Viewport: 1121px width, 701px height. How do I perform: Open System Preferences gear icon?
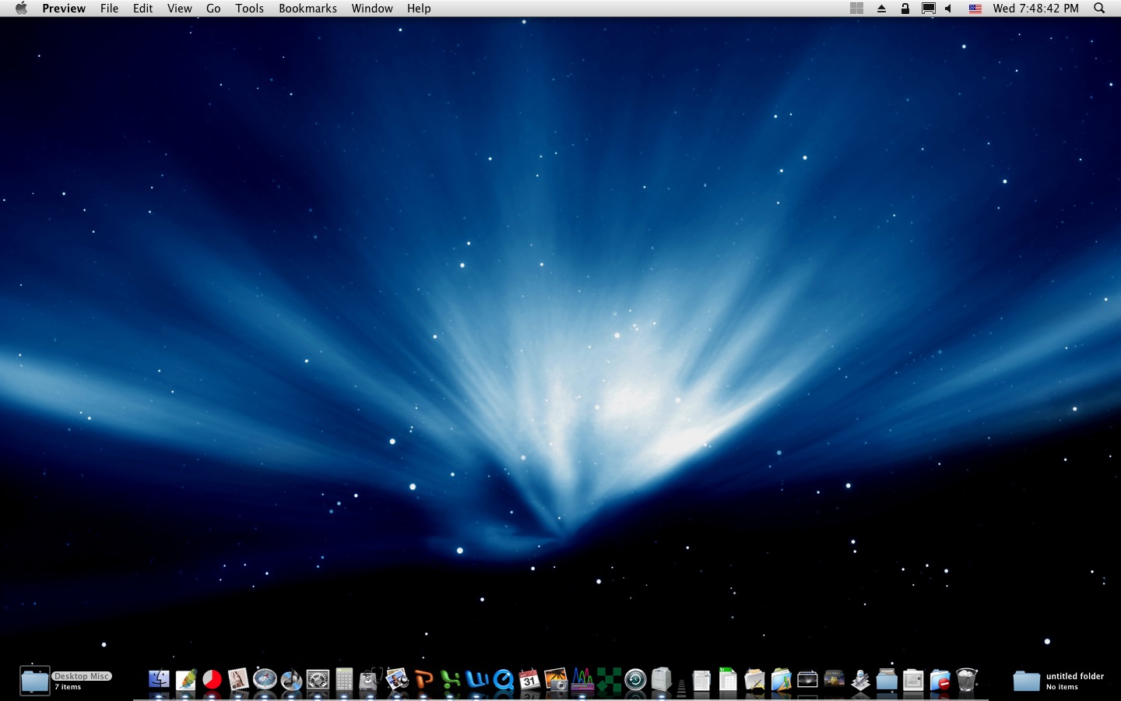(318, 680)
